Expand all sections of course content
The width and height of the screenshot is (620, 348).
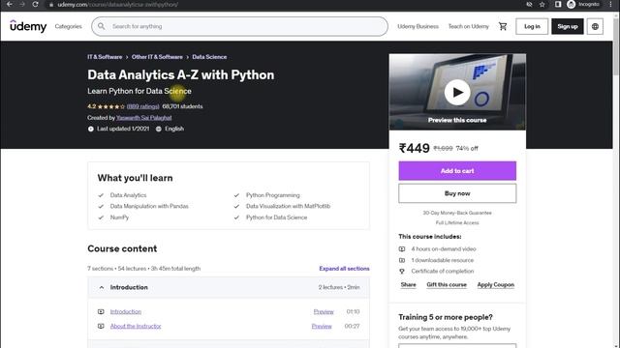click(344, 269)
